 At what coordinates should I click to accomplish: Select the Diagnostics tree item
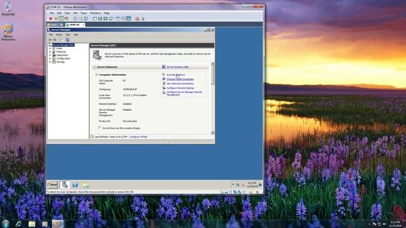pyautogui.click(x=62, y=55)
